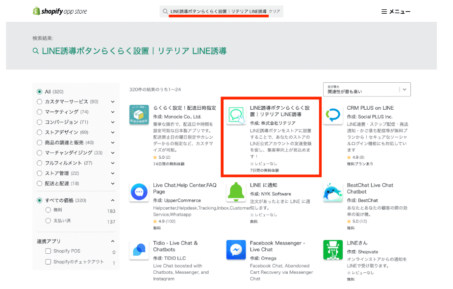Expand ストア管理 chevron
Viewport: 453px width, 289px height.
click(113, 173)
